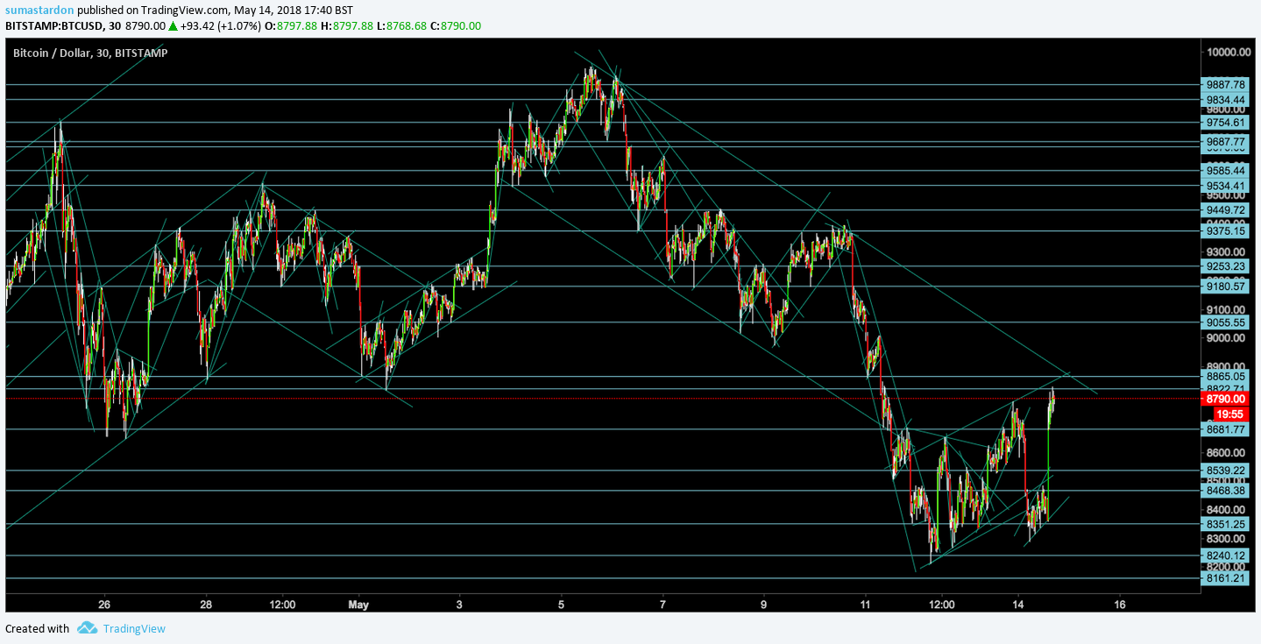The width and height of the screenshot is (1261, 644).
Task: Click the BITSTAMP:BTCUSD symbol text in header
Action: tap(62, 26)
